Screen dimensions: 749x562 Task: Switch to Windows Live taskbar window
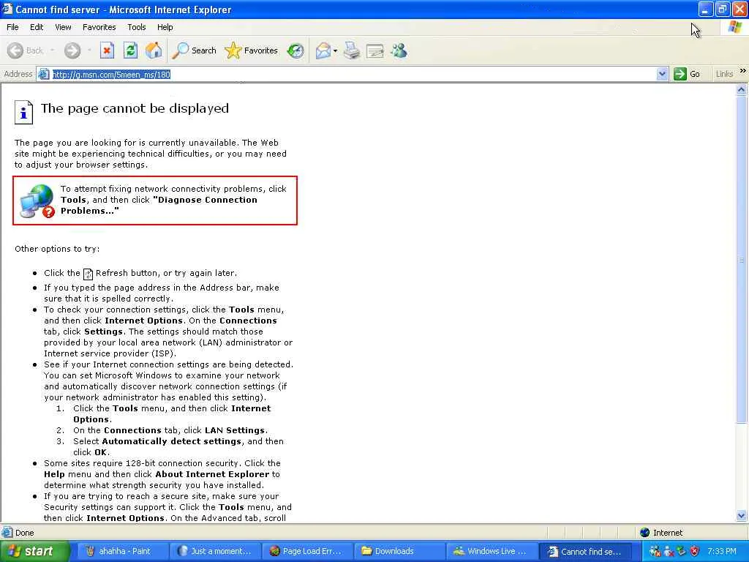(x=492, y=551)
